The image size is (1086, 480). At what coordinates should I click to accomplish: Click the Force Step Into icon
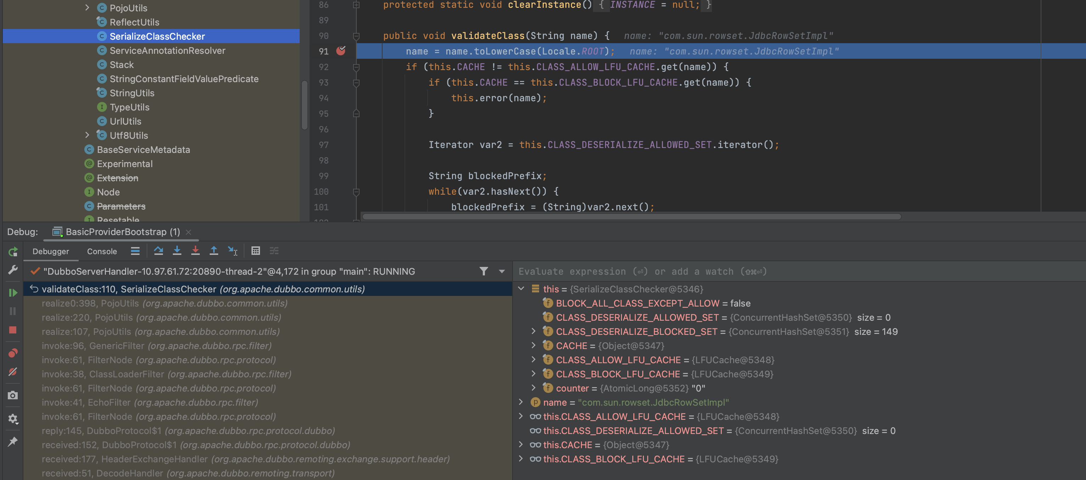[x=195, y=251]
